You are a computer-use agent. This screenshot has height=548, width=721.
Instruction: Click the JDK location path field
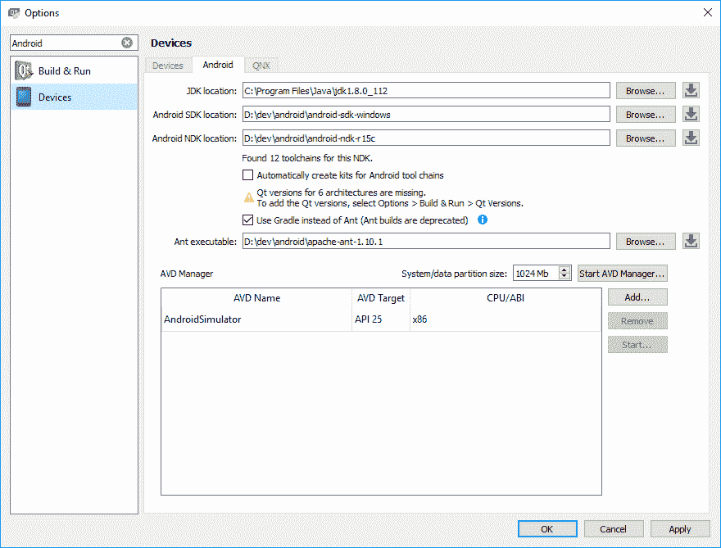click(425, 91)
